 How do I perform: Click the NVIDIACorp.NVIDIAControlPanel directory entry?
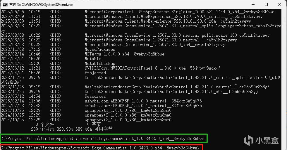[152, 68]
